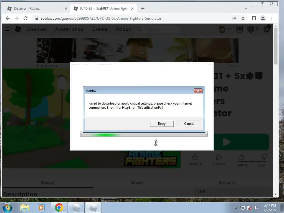Switch to the Servers tab
The image size is (284, 213).
(227, 182)
